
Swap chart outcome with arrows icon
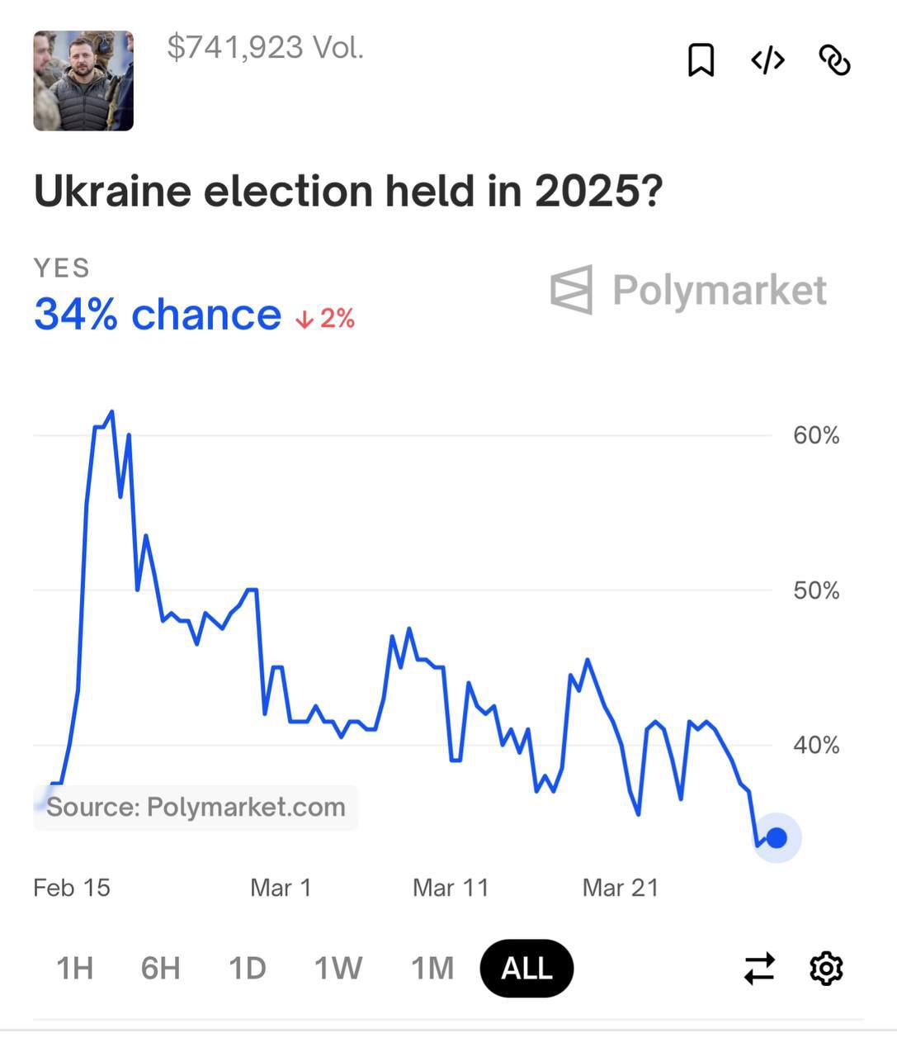click(759, 968)
